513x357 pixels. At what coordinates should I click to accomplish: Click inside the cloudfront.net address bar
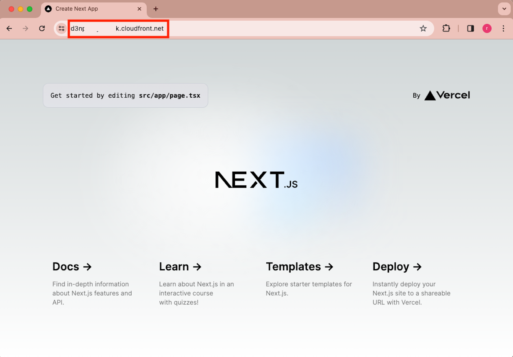point(118,28)
